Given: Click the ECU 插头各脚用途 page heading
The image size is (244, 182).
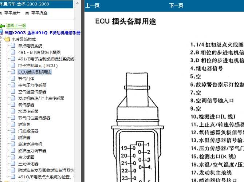Looking at the screenshot, I should click(126, 21).
